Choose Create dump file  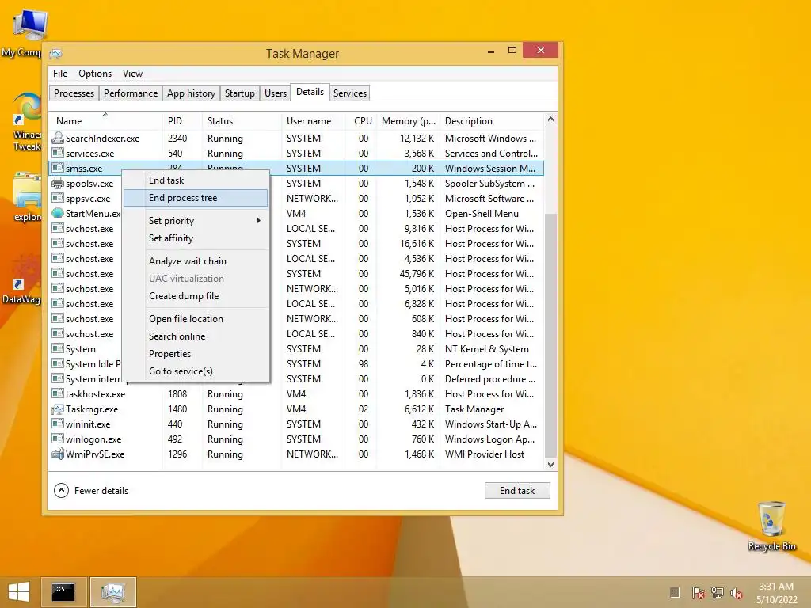tap(196, 296)
